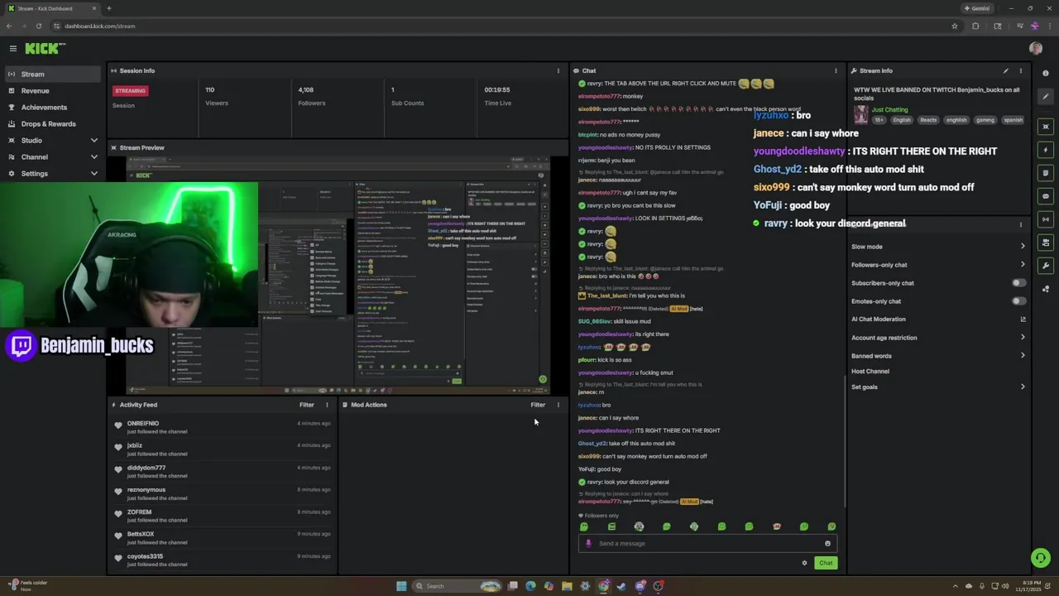This screenshot has width=1059, height=596.
Task: Click the English stream tag
Action: point(902,120)
